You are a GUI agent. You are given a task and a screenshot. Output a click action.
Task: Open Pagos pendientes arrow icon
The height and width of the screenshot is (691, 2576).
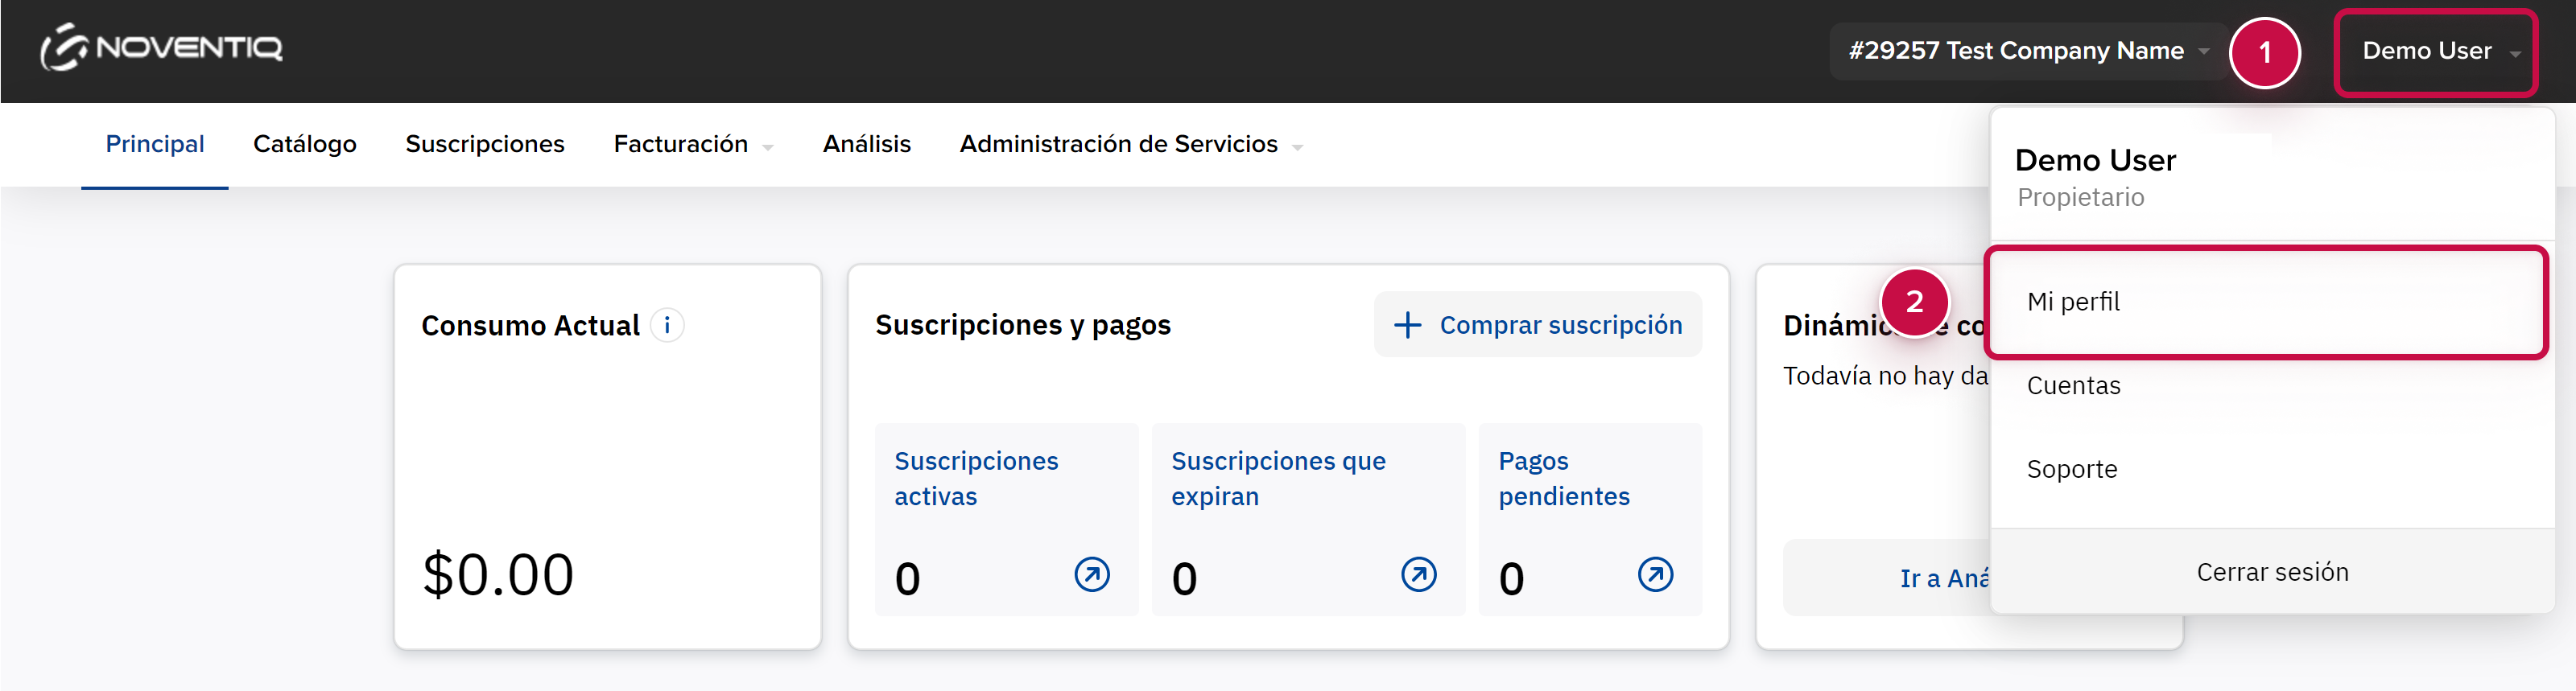1655,575
